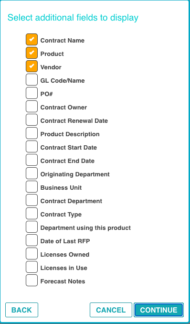Uncheck the Contract Name checkbox
The image size is (190, 324).
32,39
